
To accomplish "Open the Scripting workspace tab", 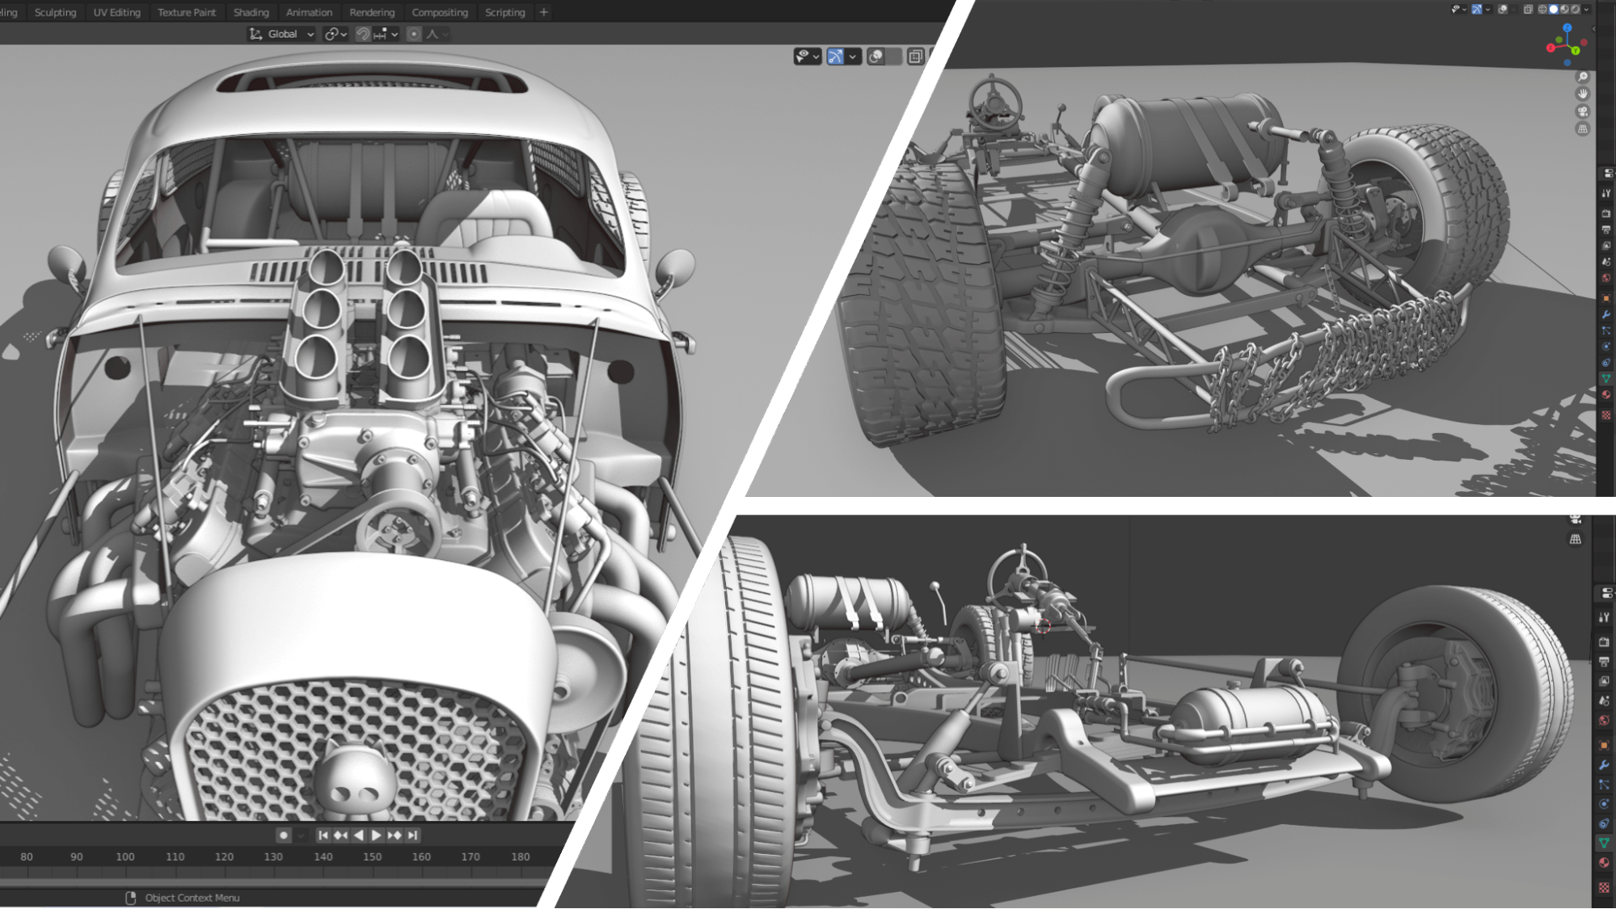I will [505, 12].
